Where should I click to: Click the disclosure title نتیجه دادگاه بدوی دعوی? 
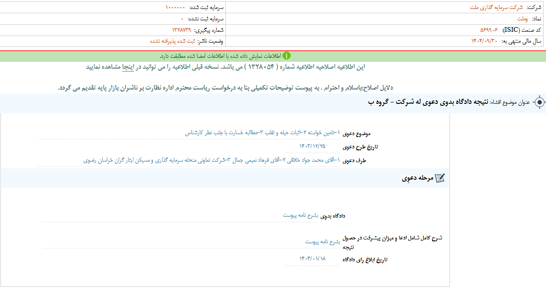[428, 102]
